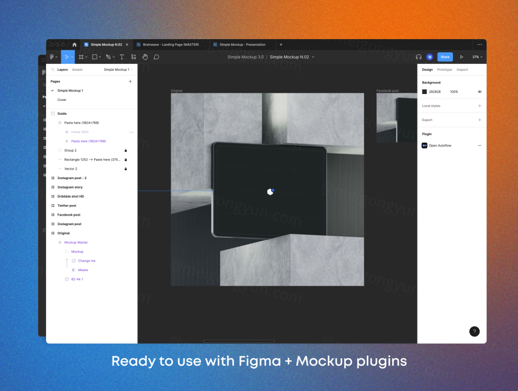Viewport: 518px width, 391px height.
Task: Click the Present play icon
Action: (461, 57)
